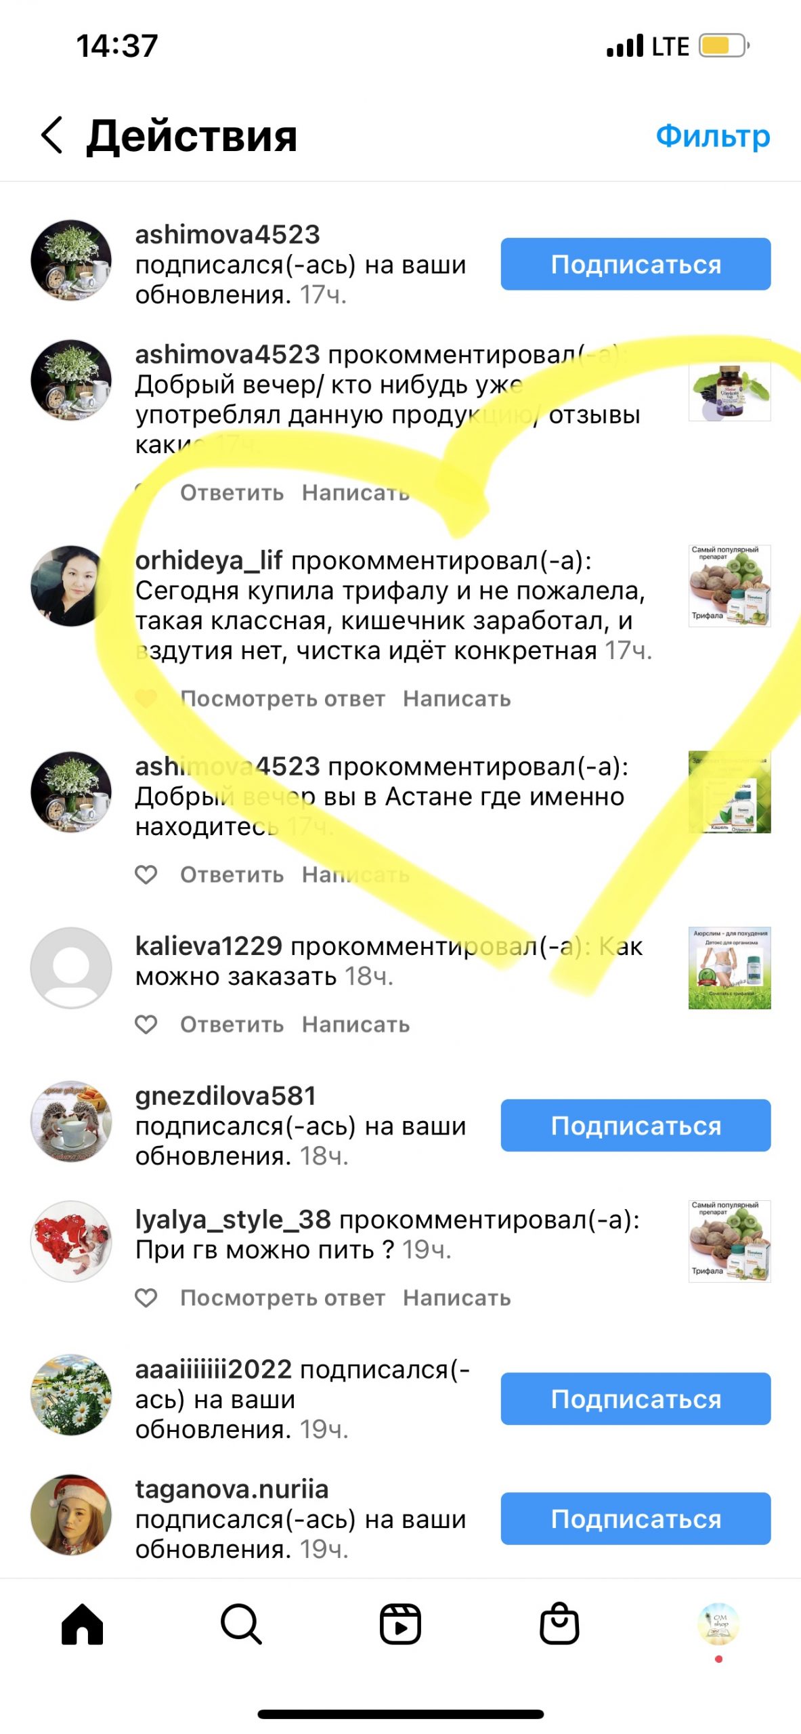This screenshot has height=1734, width=801.
Task: Like ashimova4523's Астана comment heart
Action: pos(146,874)
